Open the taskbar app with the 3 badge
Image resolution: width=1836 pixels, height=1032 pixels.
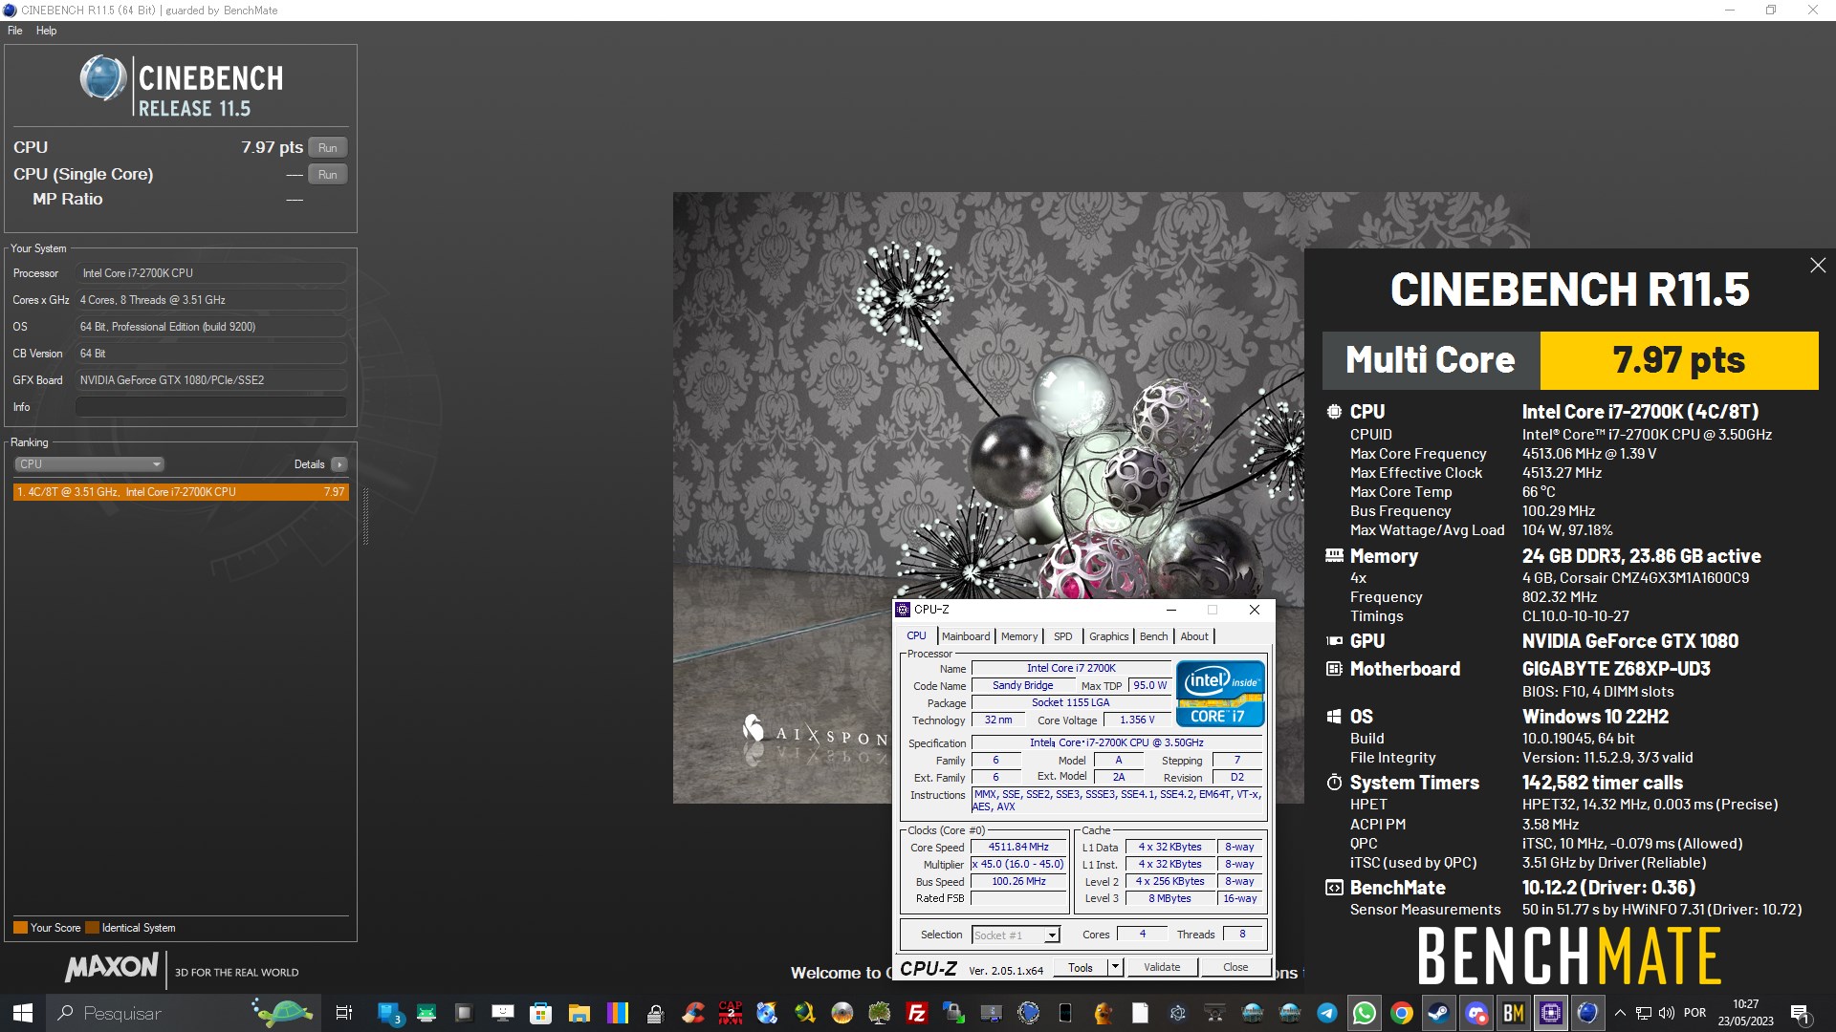tap(389, 1013)
